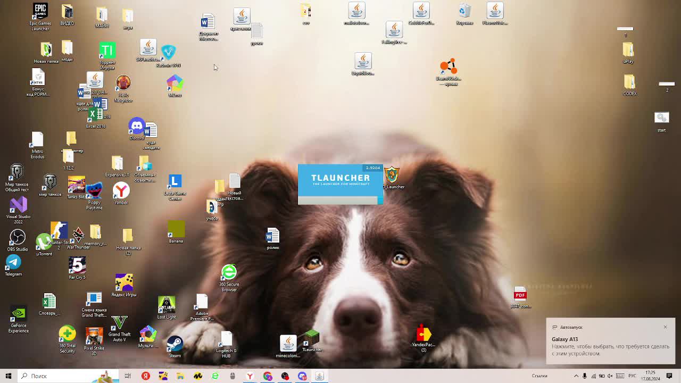681x383 pixels.
Task: Click the TLauncher splash loading window
Action: (340, 184)
